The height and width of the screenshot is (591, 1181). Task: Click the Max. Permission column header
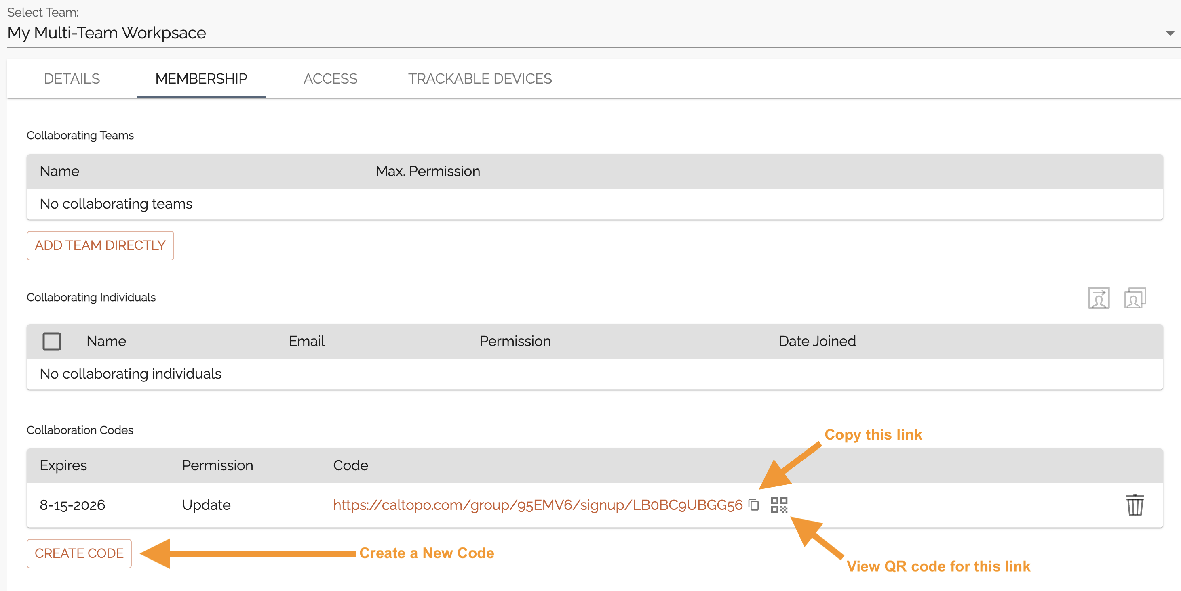click(x=428, y=171)
